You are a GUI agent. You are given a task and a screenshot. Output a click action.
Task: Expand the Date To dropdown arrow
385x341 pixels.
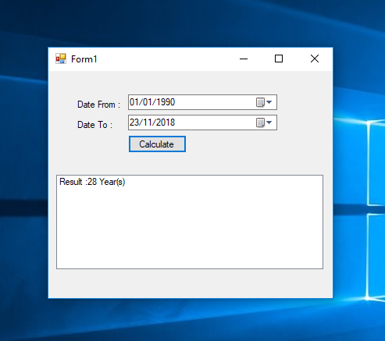(269, 123)
